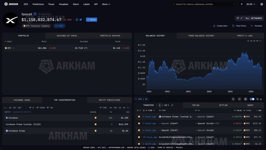The image size is (266, 150).
Task: Click Ungroup By Entity link
Action: tap(22, 112)
